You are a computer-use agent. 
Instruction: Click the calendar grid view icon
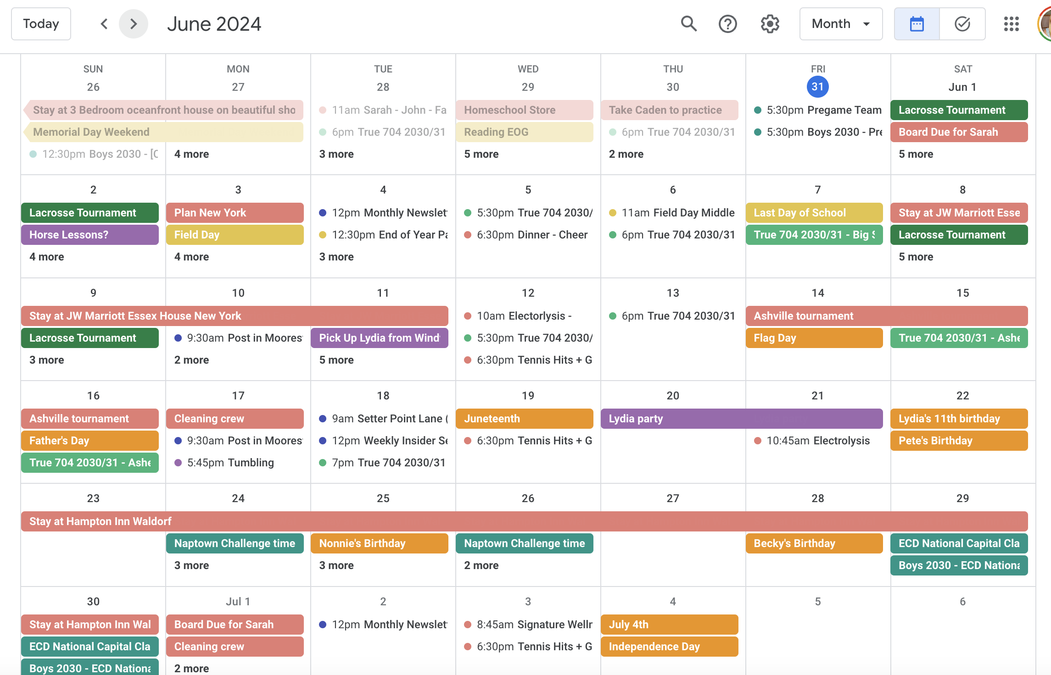click(917, 24)
